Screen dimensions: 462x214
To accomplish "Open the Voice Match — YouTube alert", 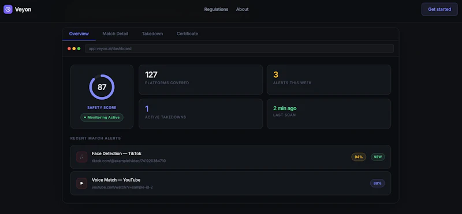I will point(230,183).
